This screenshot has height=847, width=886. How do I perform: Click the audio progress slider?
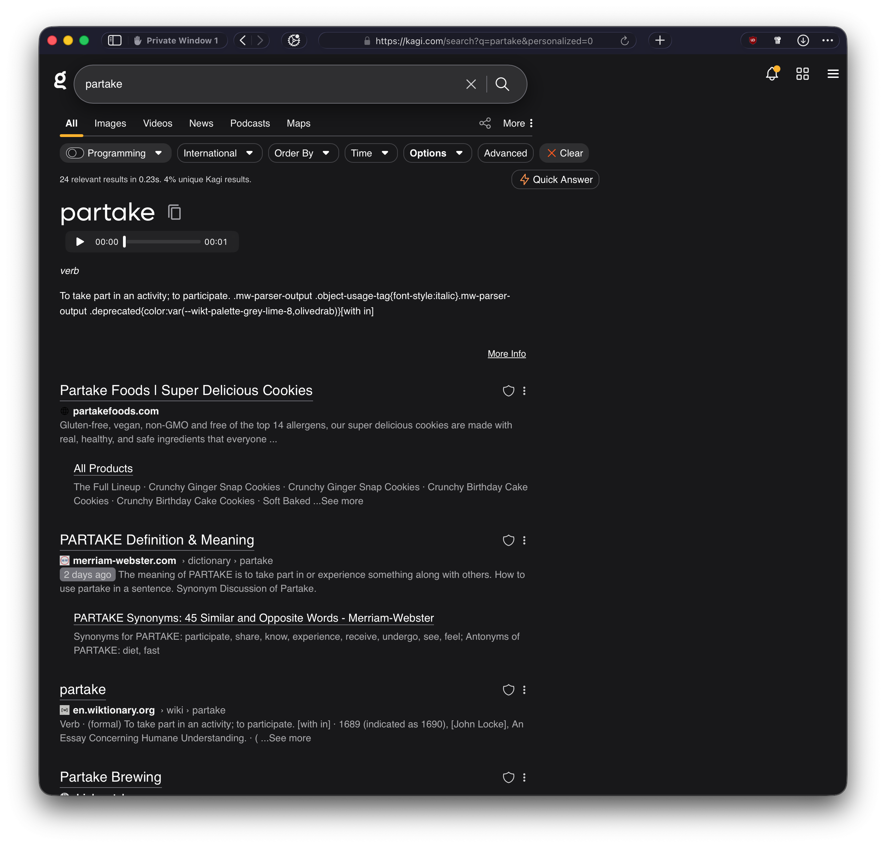(162, 242)
